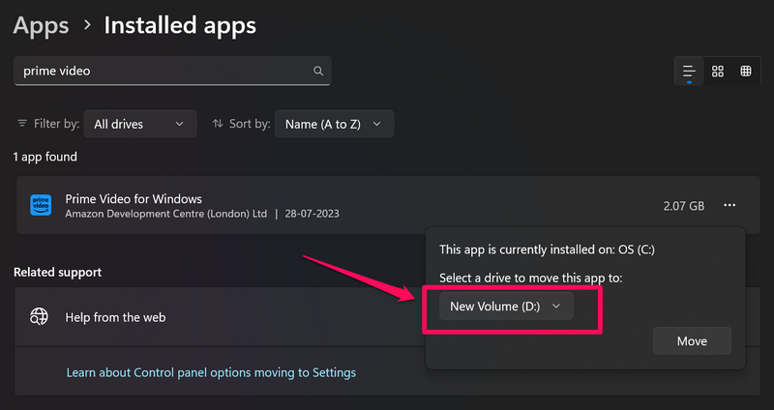Switch to grid view layout
Screen dimensions: 774x410
coord(718,71)
